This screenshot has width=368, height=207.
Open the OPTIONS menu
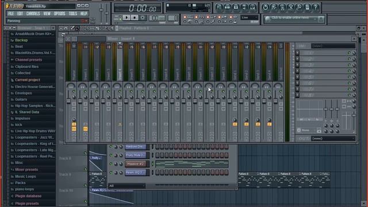point(60,14)
